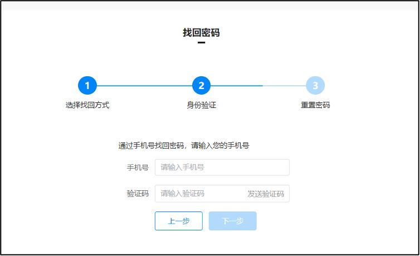
Task: Focus the 请输入手机号 phone number field
Action: coord(222,168)
